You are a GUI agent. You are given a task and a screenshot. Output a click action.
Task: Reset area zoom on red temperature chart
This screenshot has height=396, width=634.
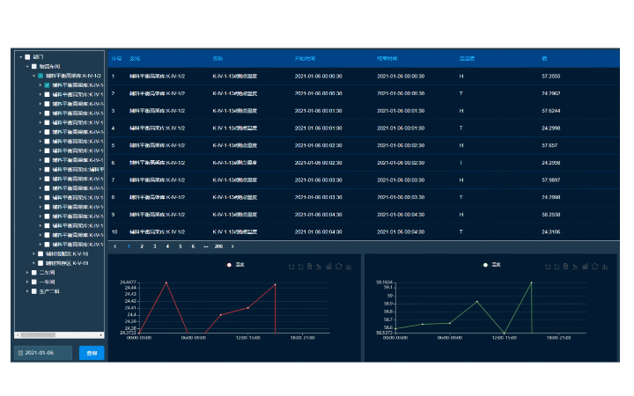300,267
